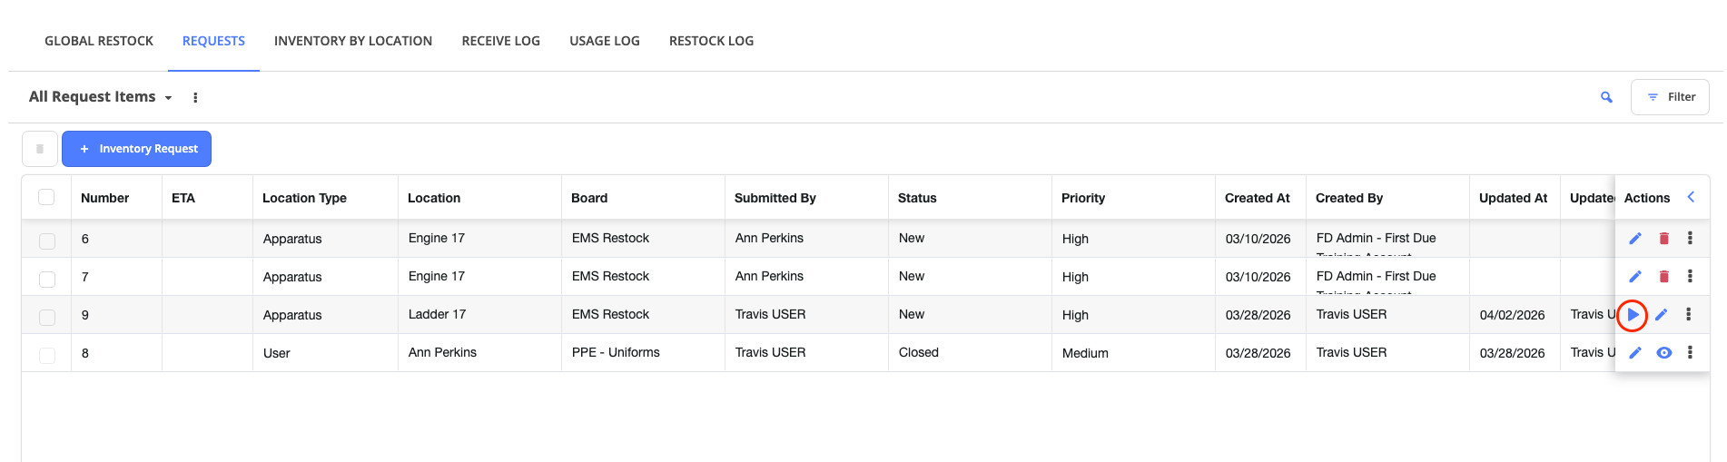Click Travis USER submitter in request 9 row
The image size is (1727, 462).
(771, 314)
